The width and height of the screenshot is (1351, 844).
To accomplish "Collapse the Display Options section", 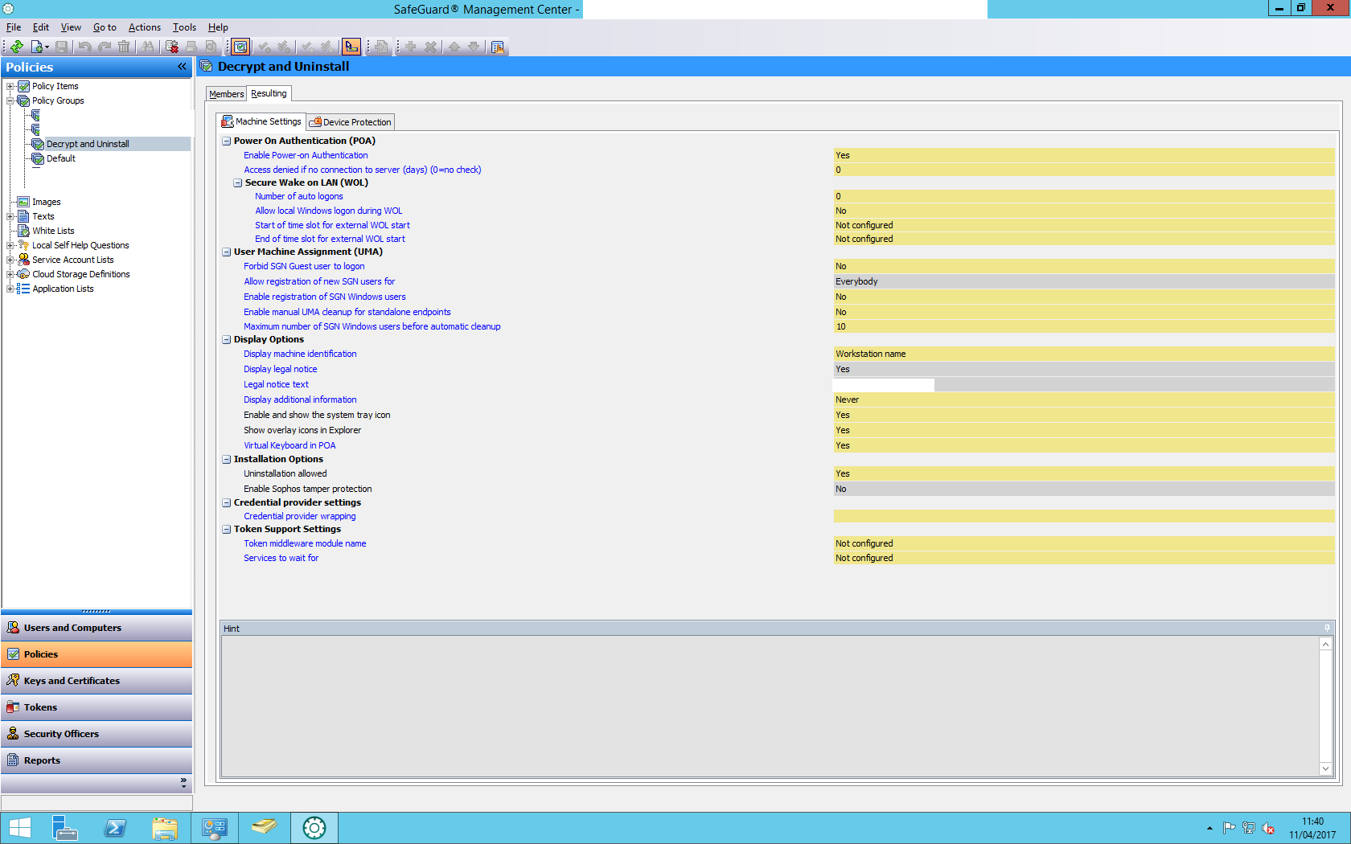I will pos(227,339).
